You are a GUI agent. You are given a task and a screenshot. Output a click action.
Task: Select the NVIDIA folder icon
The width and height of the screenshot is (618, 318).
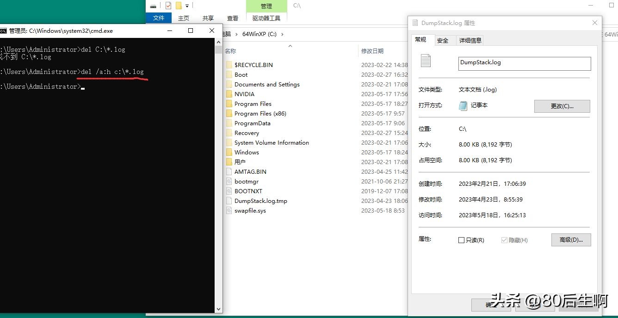click(x=230, y=94)
